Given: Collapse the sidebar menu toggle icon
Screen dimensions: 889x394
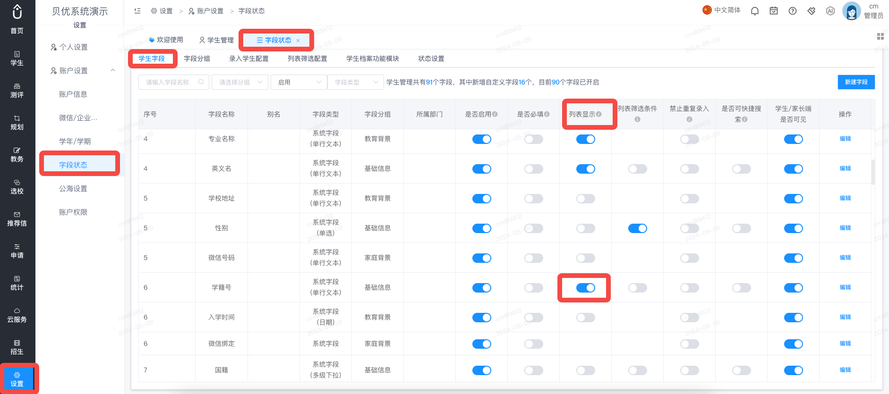Looking at the screenshot, I should [137, 10].
